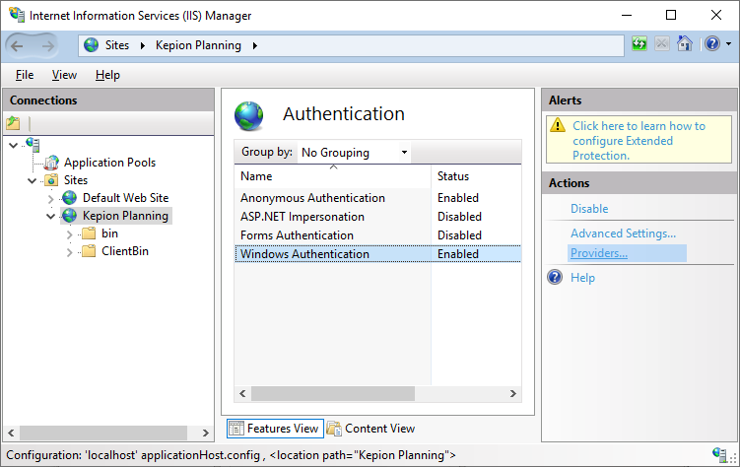Click Disable in Actions pane

coord(589,209)
